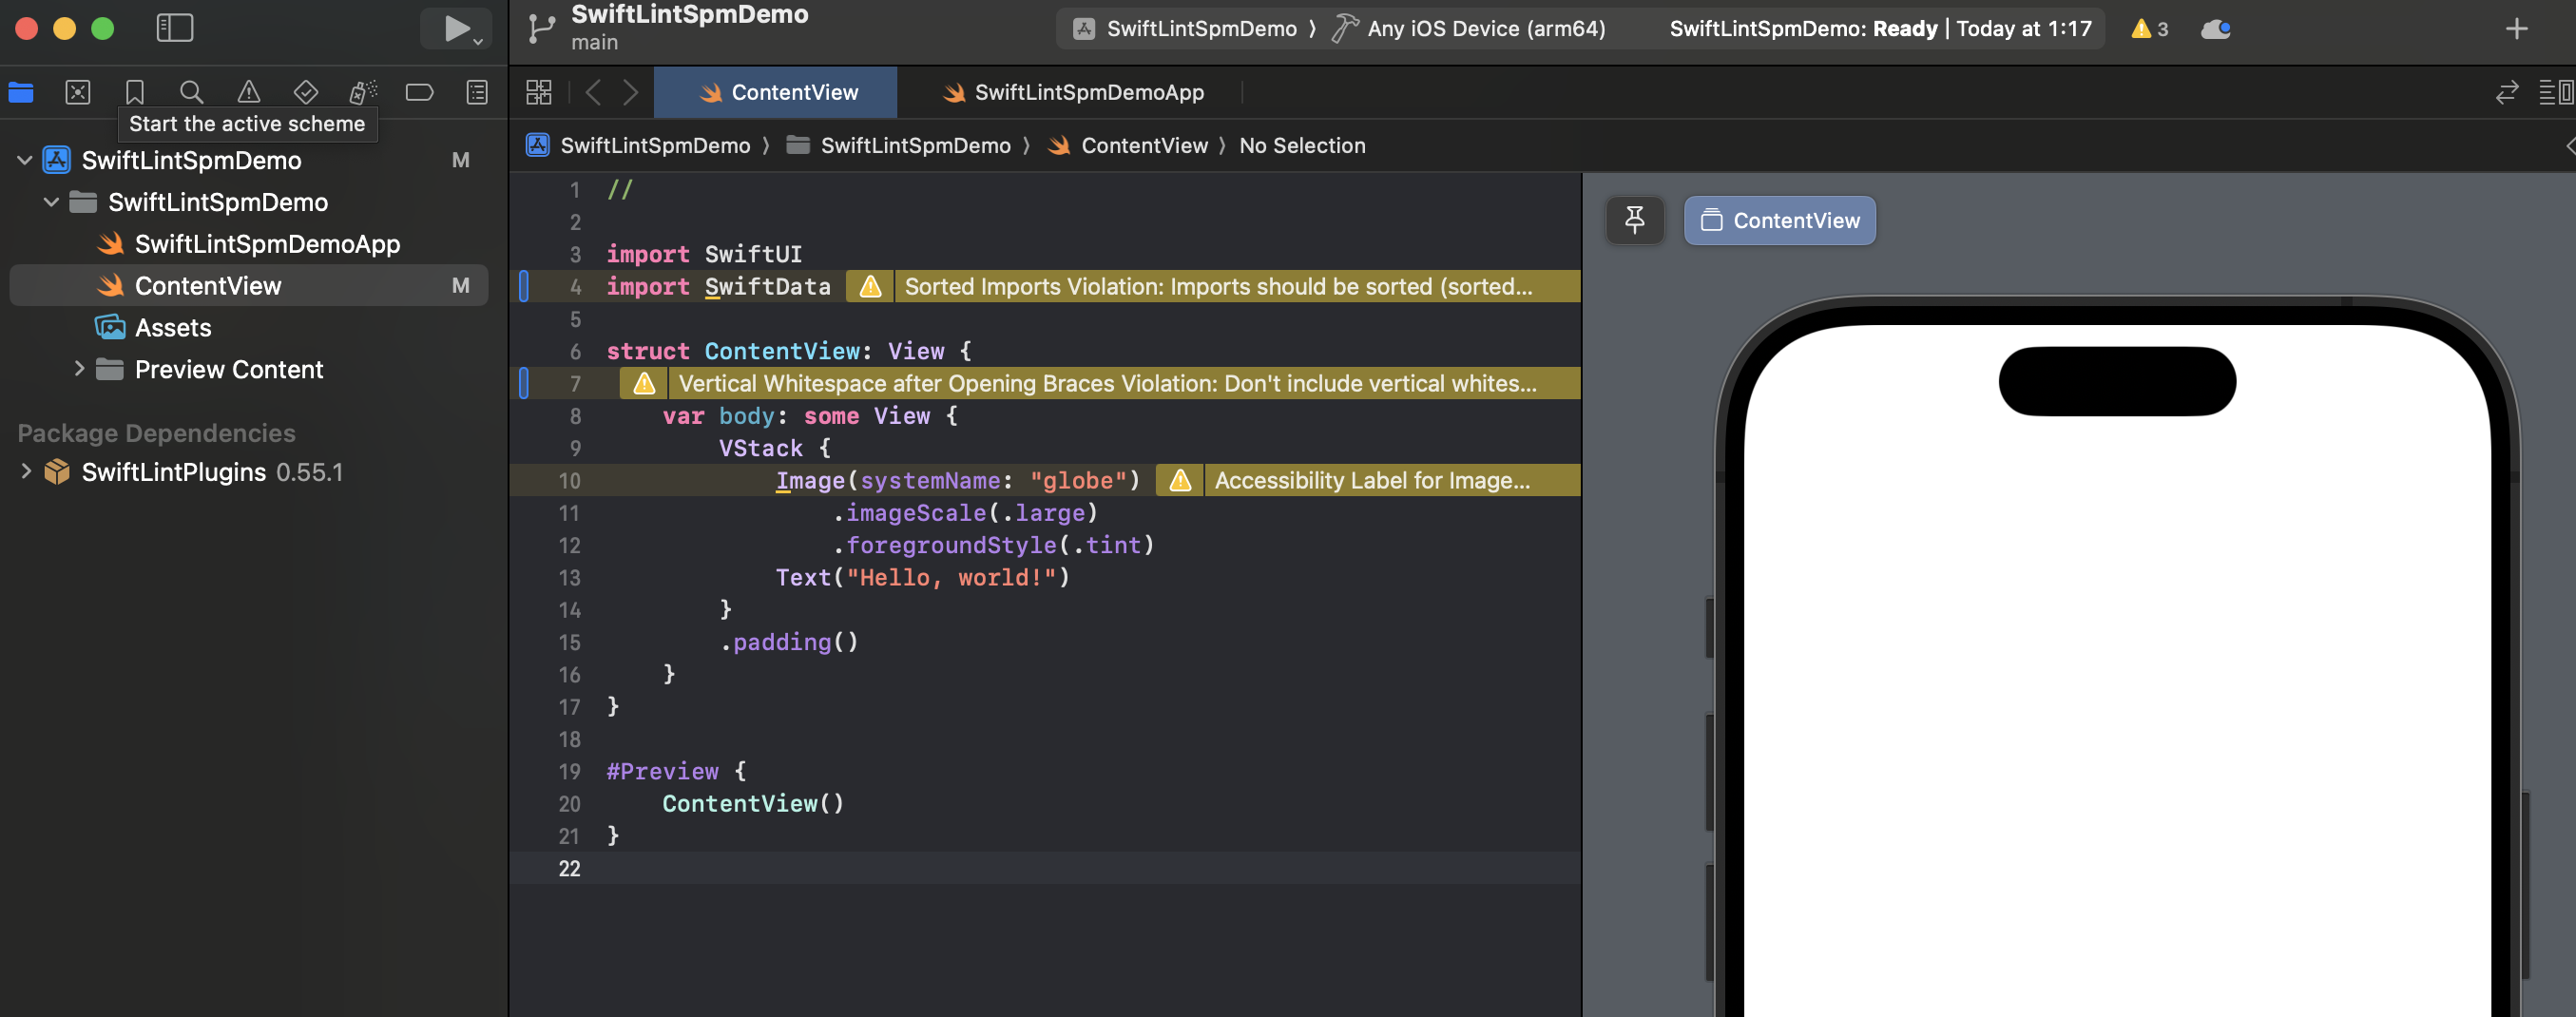The height and width of the screenshot is (1017, 2576).
Task: Open the editor options layout menu
Action: point(2556,93)
